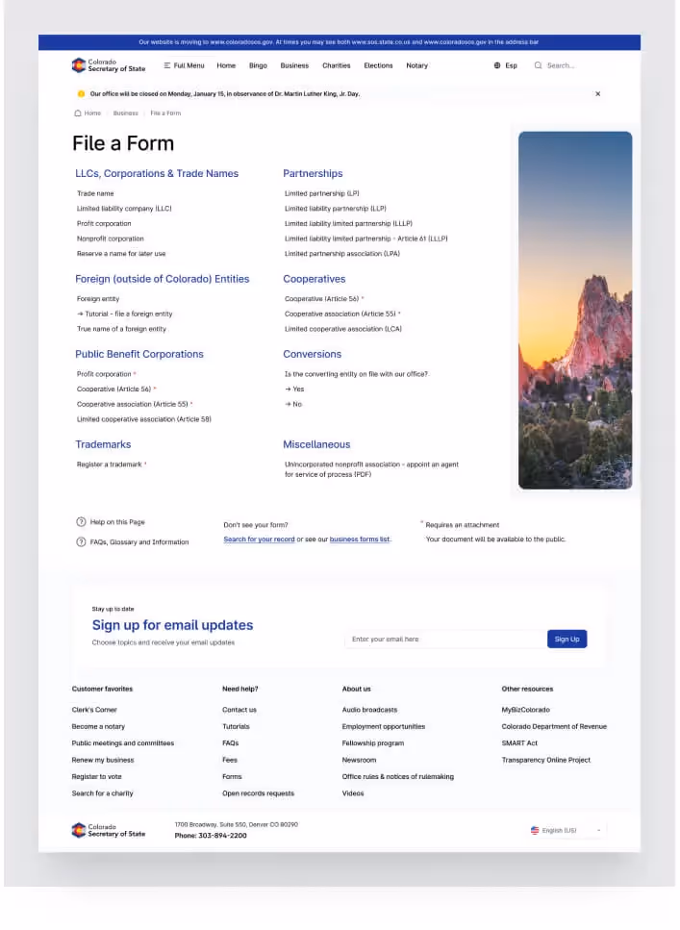The width and height of the screenshot is (680, 930).
Task: Click the breadcrumb home icon
Action: tap(78, 113)
